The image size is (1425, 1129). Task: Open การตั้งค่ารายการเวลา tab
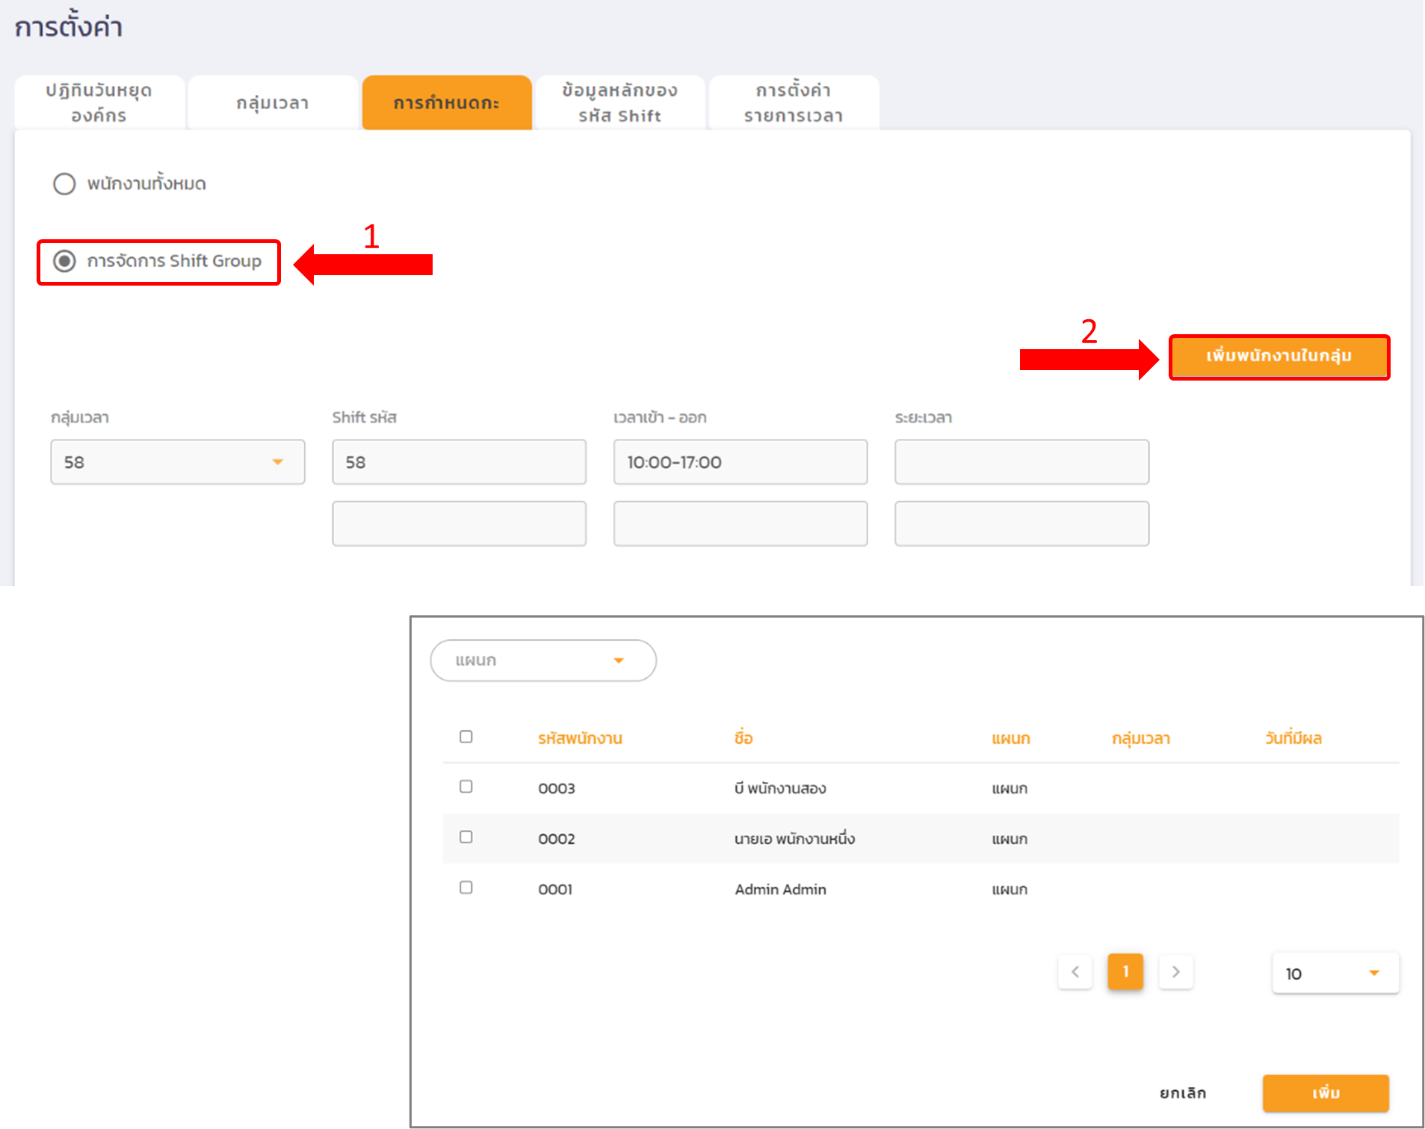click(x=794, y=103)
